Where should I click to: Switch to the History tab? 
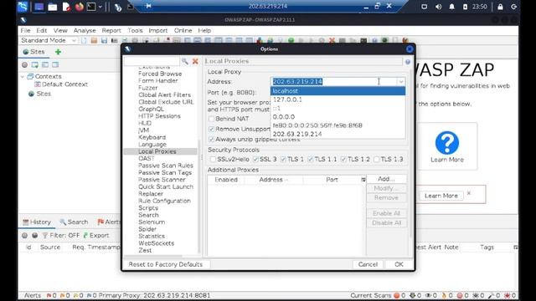pos(37,222)
